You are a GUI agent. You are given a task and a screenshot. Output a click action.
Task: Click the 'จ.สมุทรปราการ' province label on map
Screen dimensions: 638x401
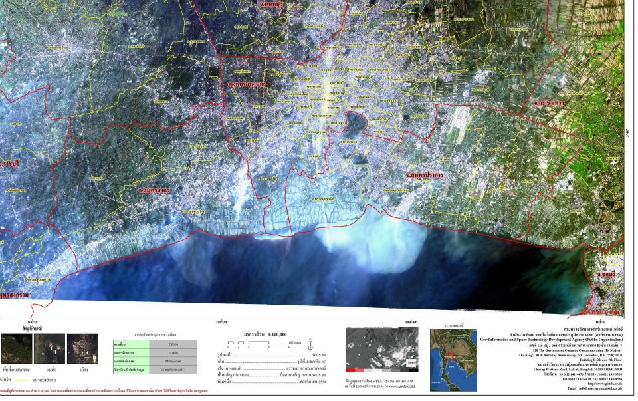pos(425,175)
